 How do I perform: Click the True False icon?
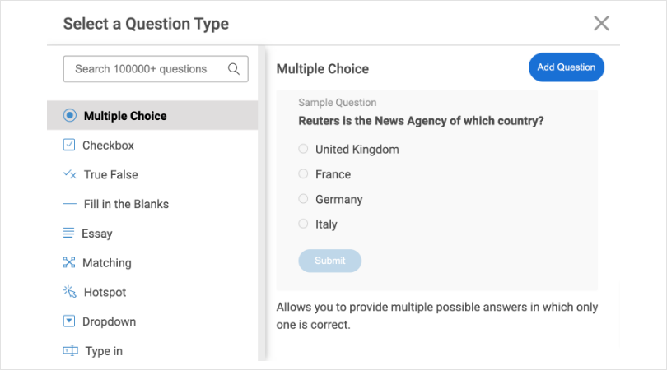click(70, 175)
